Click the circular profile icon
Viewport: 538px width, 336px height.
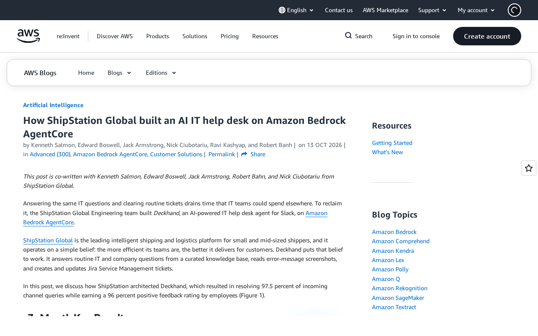[514, 10]
